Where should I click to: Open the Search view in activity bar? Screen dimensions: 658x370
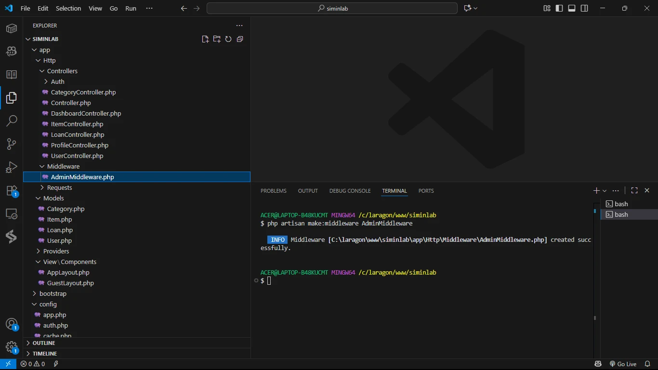[x=12, y=120]
